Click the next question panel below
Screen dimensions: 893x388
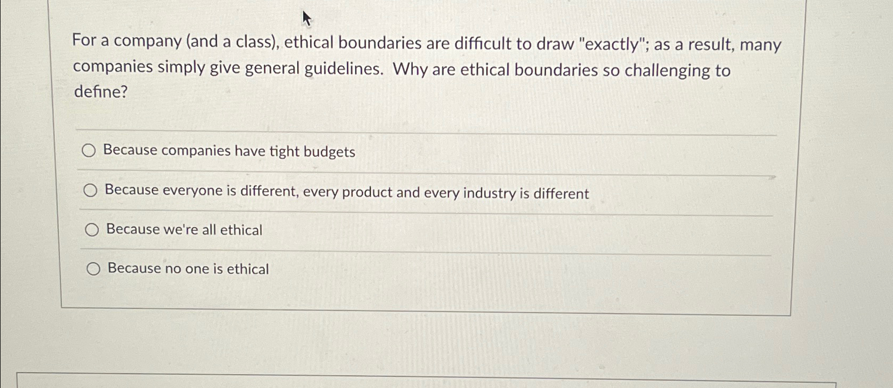[446, 383]
